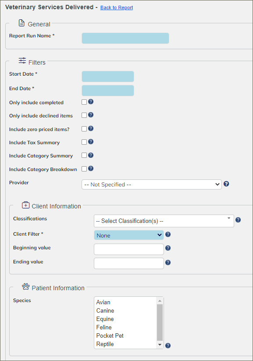Toggle Include Category Summary checkbox
Viewport: 253px width, 361px height.
pyautogui.click(x=84, y=155)
